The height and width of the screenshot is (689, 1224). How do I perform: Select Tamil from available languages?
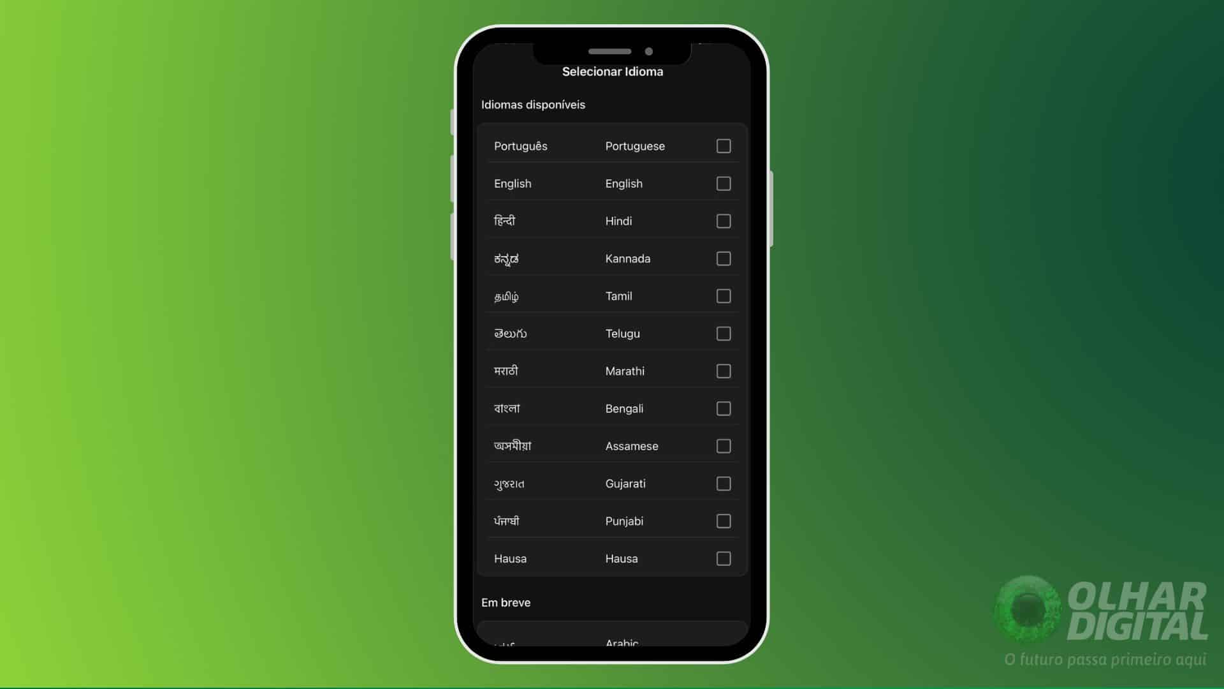coord(723,295)
